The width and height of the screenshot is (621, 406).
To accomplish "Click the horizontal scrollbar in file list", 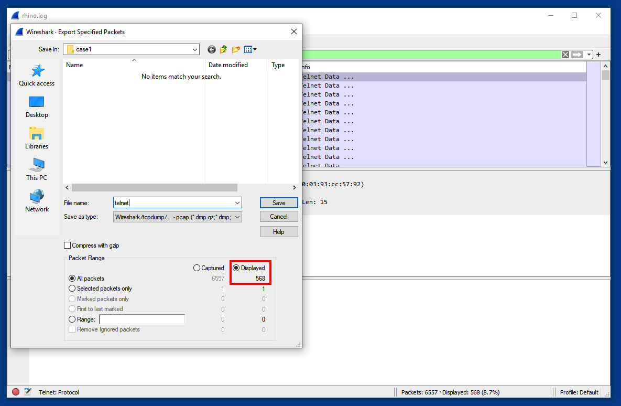I will (x=155, y=188).
